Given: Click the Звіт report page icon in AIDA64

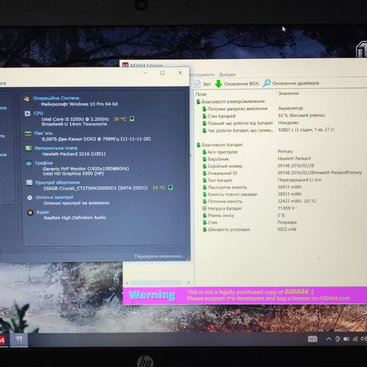Looking at the screenshot, I should [x=197, y=84].
